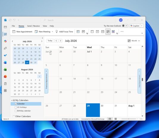This screenshot has height=138, width=159.
Task: Select the Home ribbon tab
Action: (21, 26)
